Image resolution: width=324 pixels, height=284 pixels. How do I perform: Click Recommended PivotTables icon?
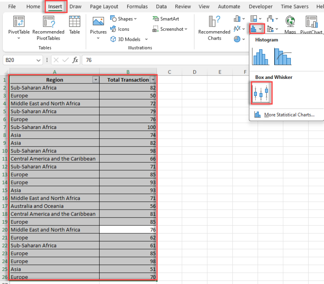[48, 22]
